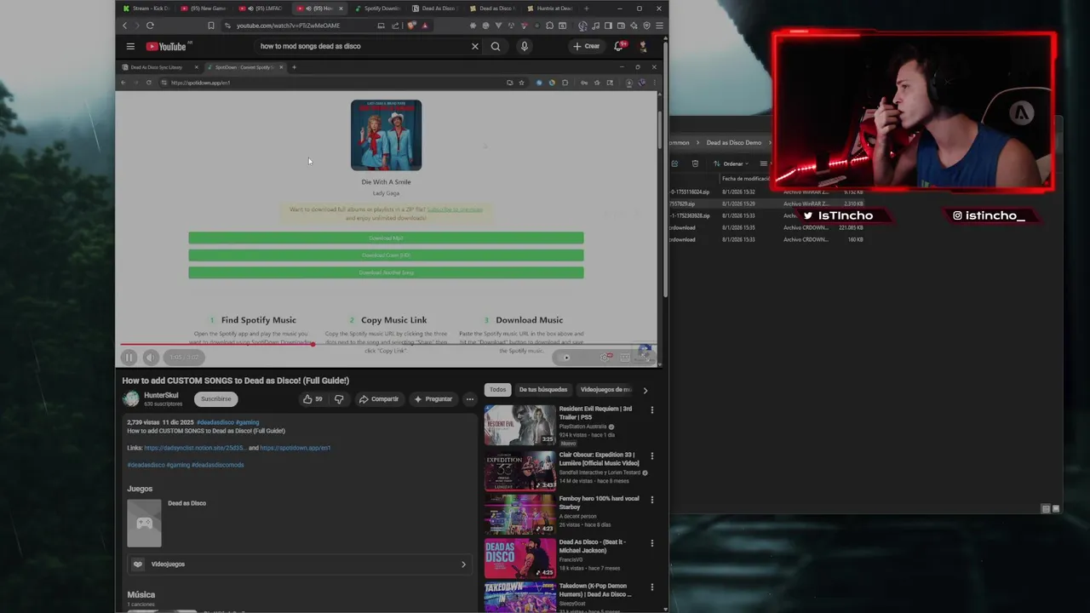Screen dimensions: 1090x613
Task: Open options for Clair Obscur video
Action: (x=652, y=455)
